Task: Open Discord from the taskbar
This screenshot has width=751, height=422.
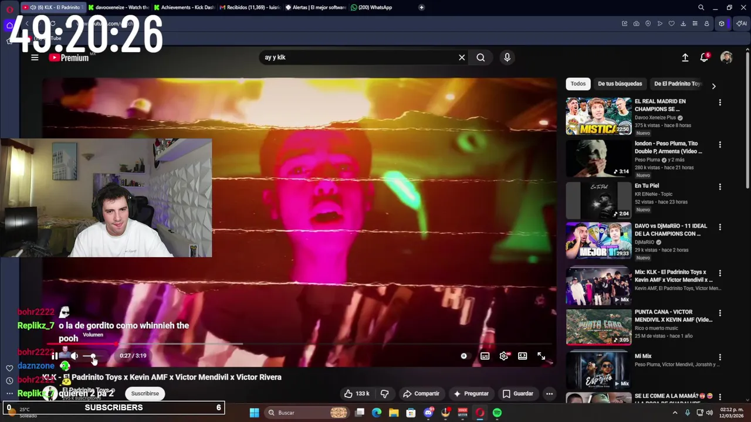Action: 428,413
